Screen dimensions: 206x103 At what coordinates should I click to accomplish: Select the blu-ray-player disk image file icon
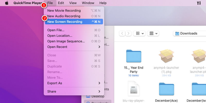click(133, 89)
